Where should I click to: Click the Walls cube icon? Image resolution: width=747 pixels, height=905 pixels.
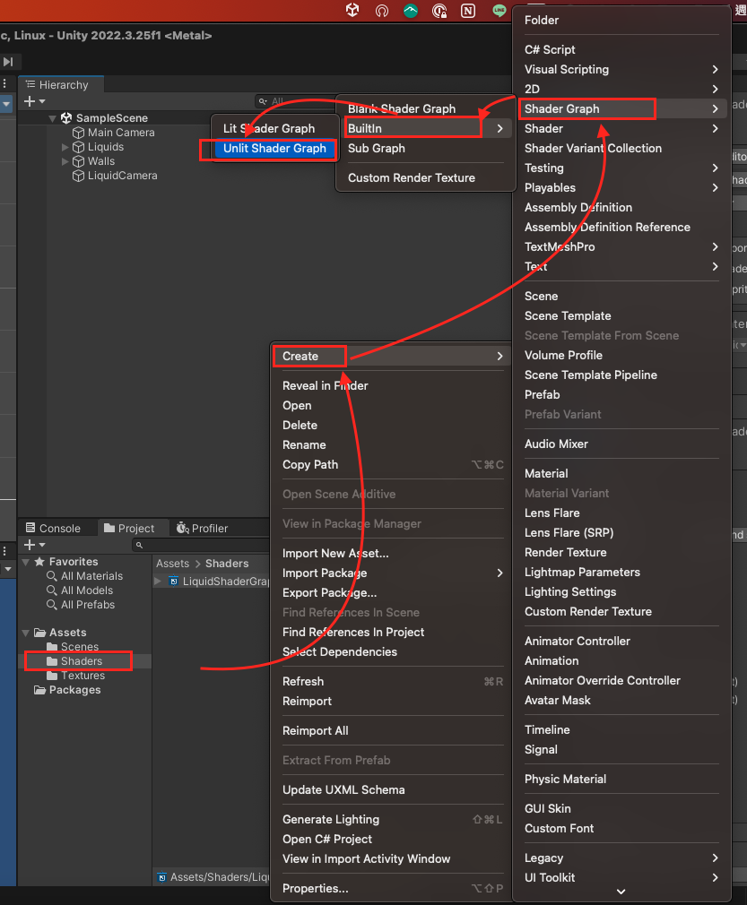coord(79,161)
